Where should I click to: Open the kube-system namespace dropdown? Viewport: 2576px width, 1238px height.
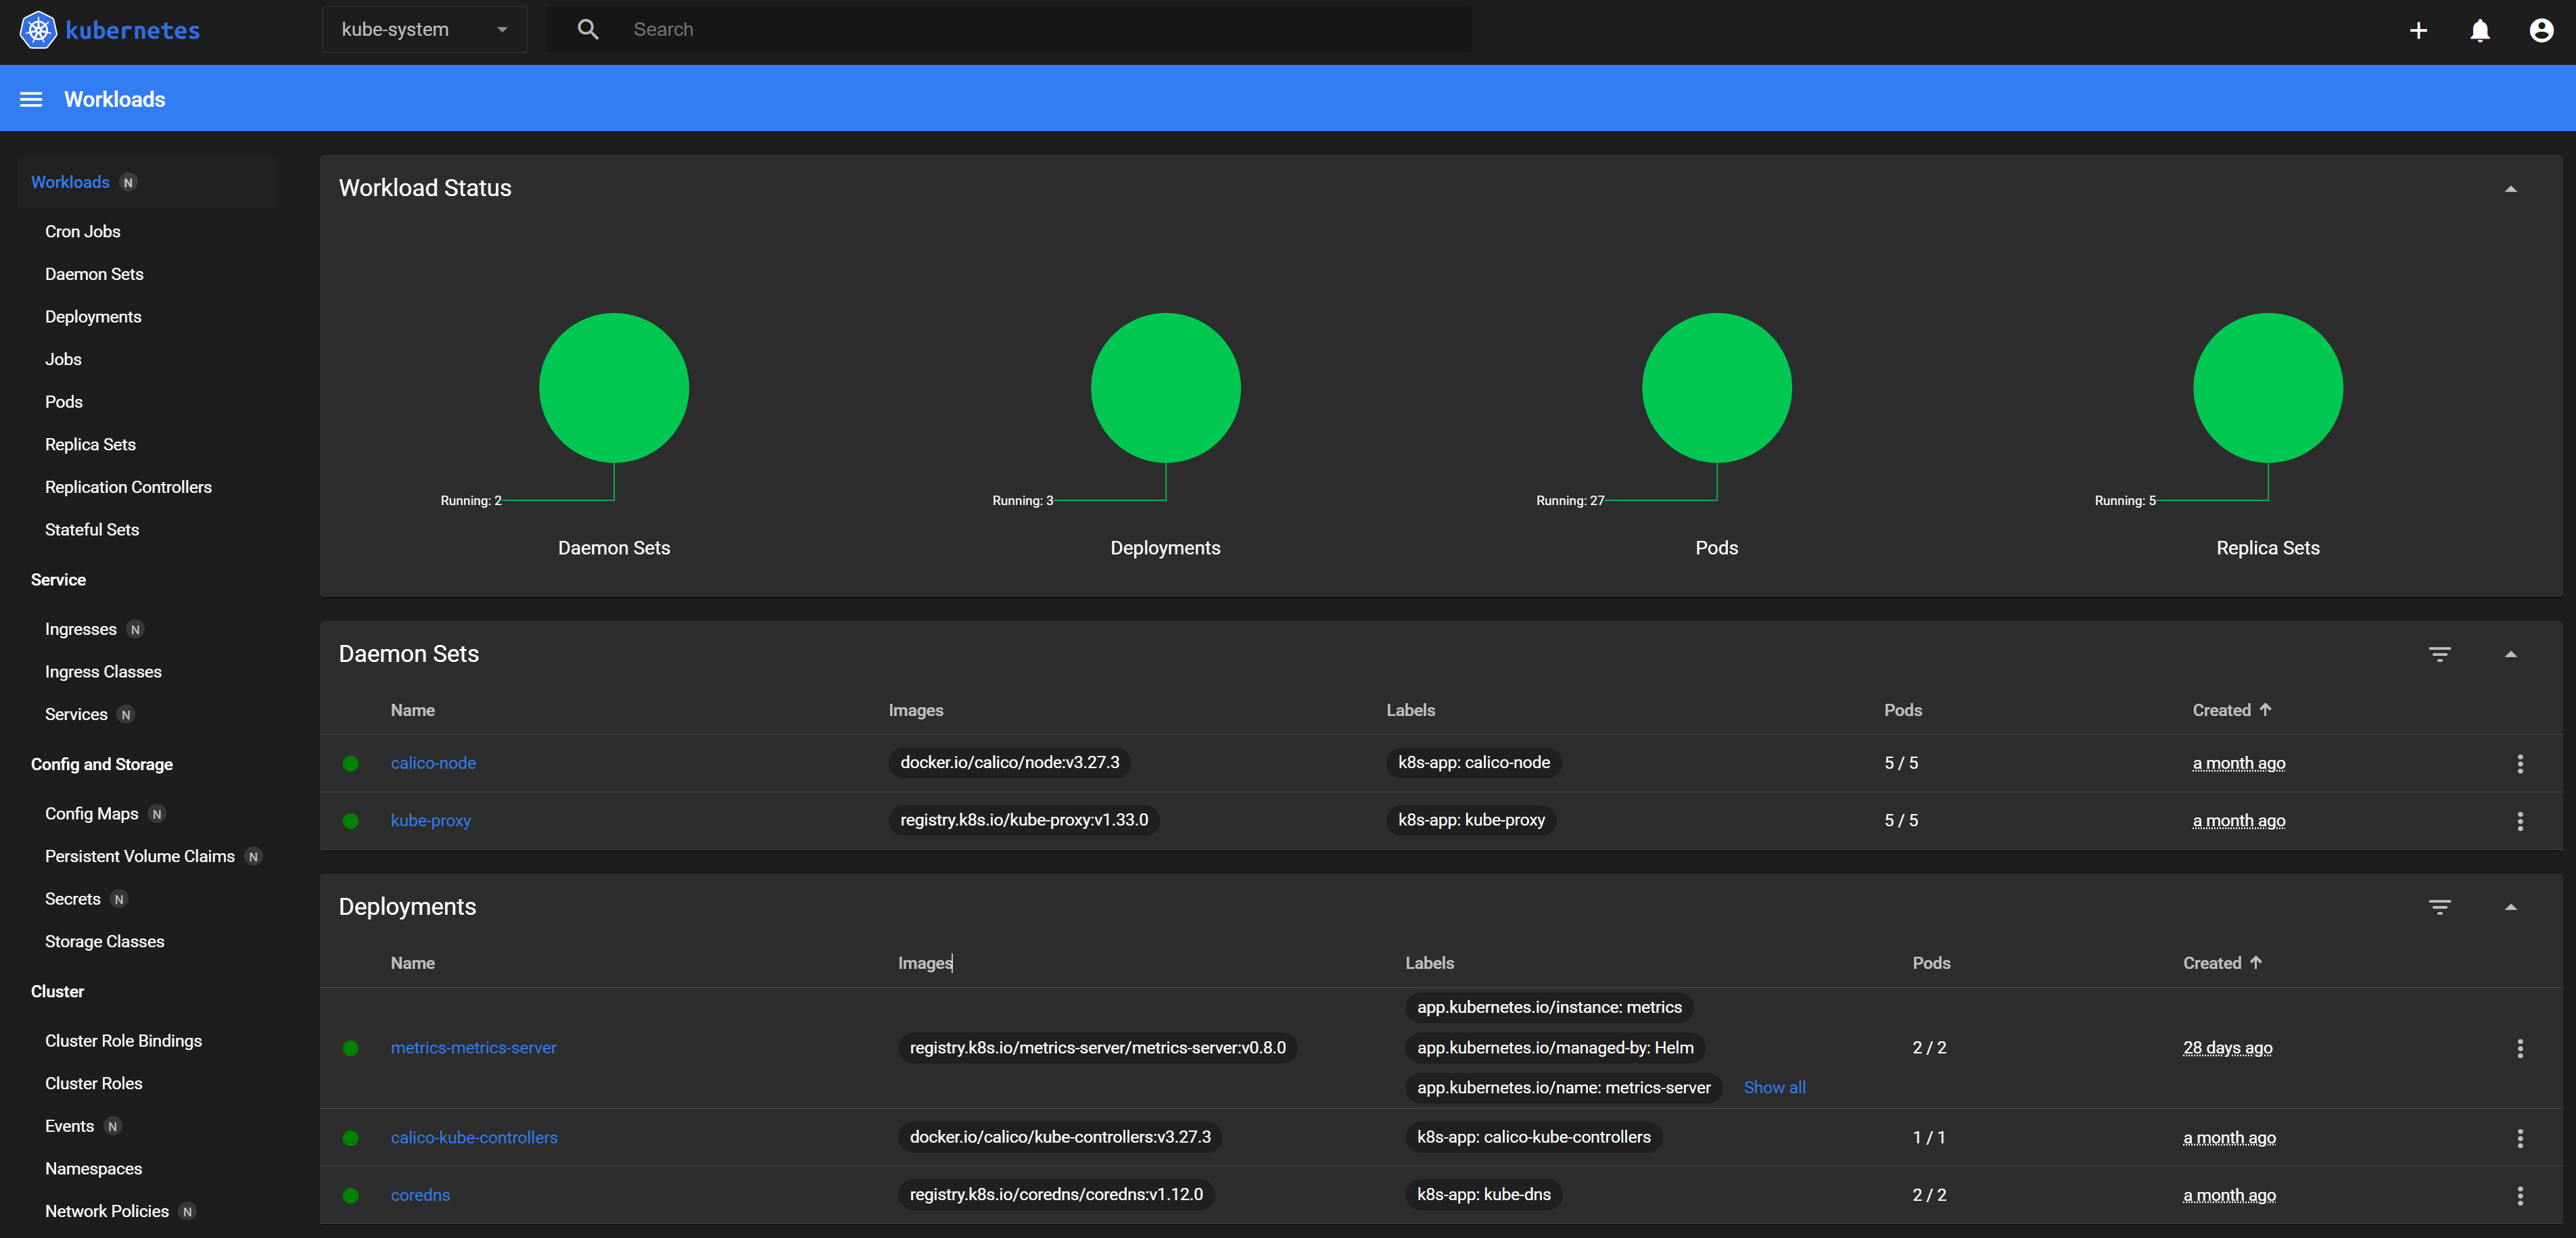click(x=424, y=30)
